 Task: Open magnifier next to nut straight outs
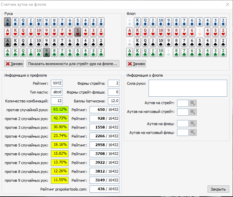point(193,112)
